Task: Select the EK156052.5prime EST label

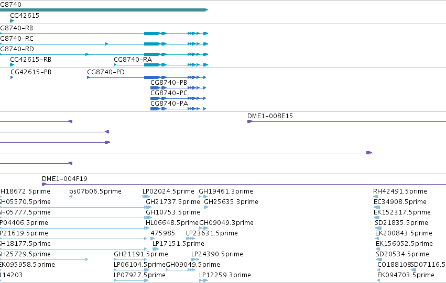Action: [404, 244]
